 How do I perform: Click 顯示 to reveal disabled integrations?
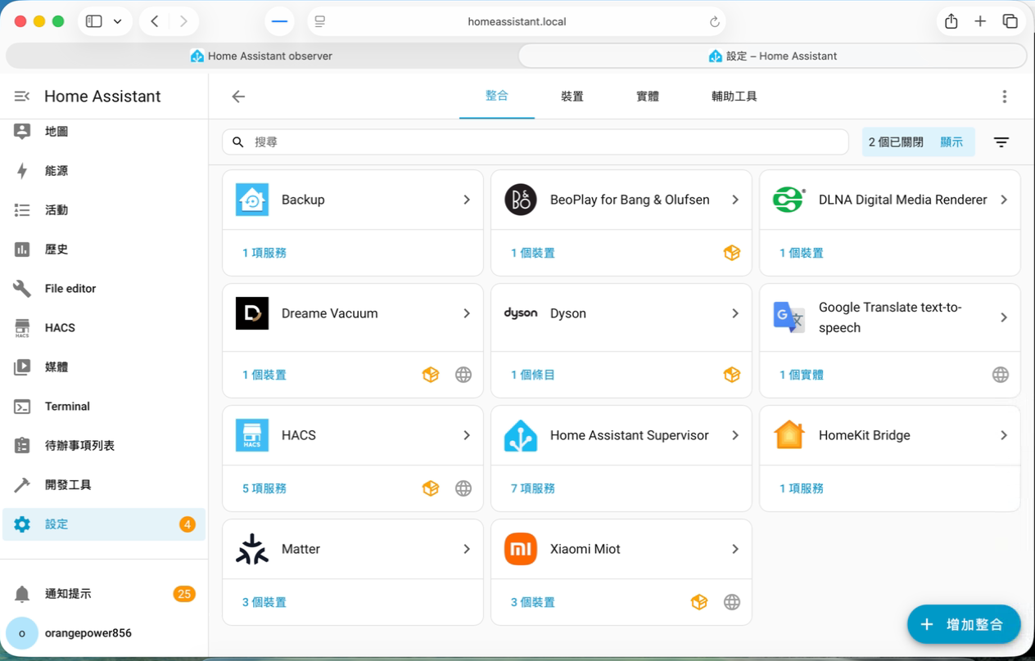click(x=951, y=142)
